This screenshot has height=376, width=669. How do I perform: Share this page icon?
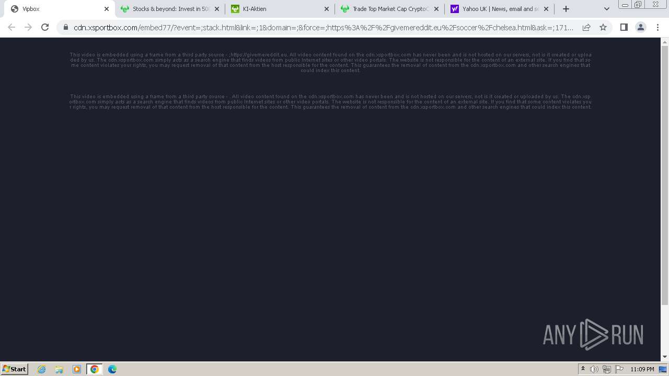pyautogui.click(x=586, y=27)
